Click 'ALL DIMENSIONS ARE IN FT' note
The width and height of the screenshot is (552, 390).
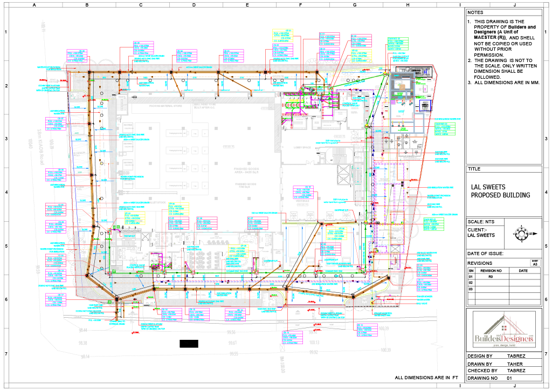pyautogui.click(x=426, y=377)
